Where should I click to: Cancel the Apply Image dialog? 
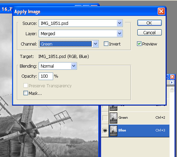click(149, 32)
